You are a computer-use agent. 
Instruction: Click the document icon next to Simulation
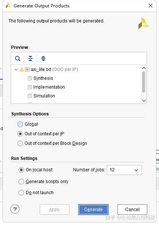pos(29,96)
